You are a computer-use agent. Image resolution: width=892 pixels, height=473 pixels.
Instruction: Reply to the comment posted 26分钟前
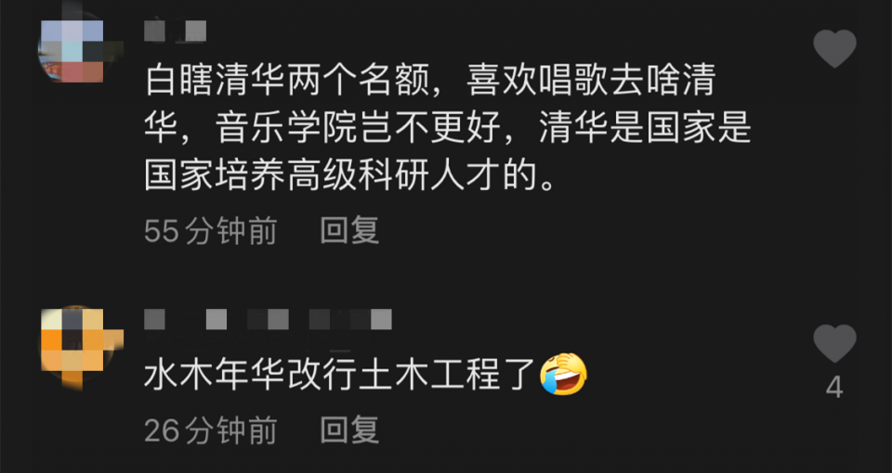pyautogui.click(x=350, y=429)
